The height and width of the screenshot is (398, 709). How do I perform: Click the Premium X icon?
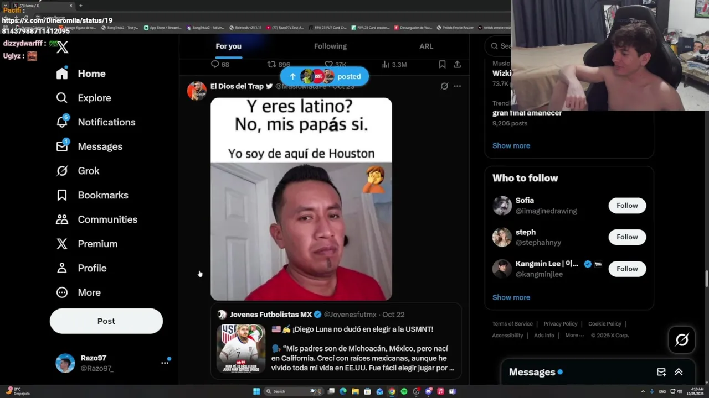click(62, 244)
